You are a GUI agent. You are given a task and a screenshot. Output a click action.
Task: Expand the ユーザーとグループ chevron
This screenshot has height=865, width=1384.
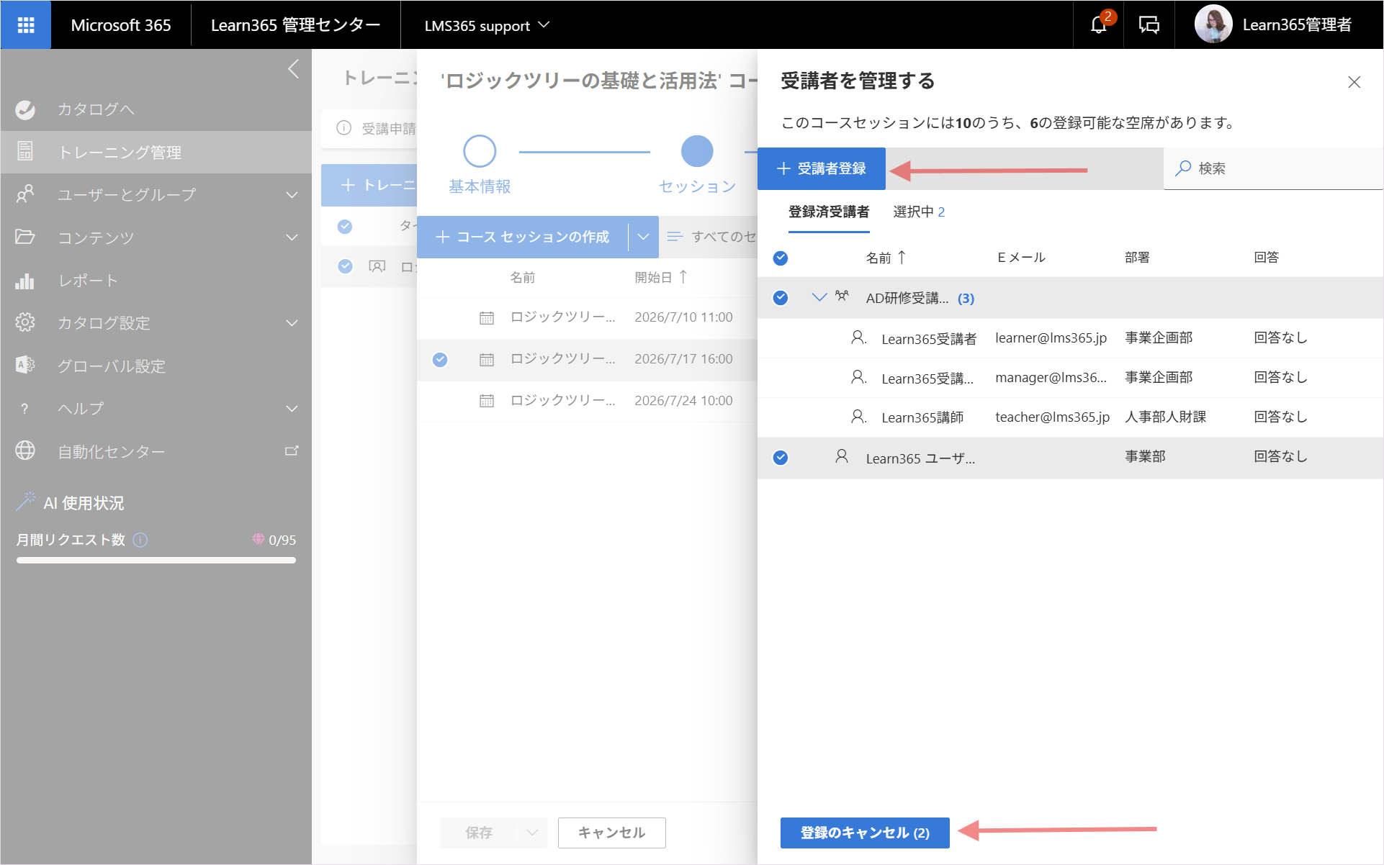pyautogui.click(x=292, y=195)
